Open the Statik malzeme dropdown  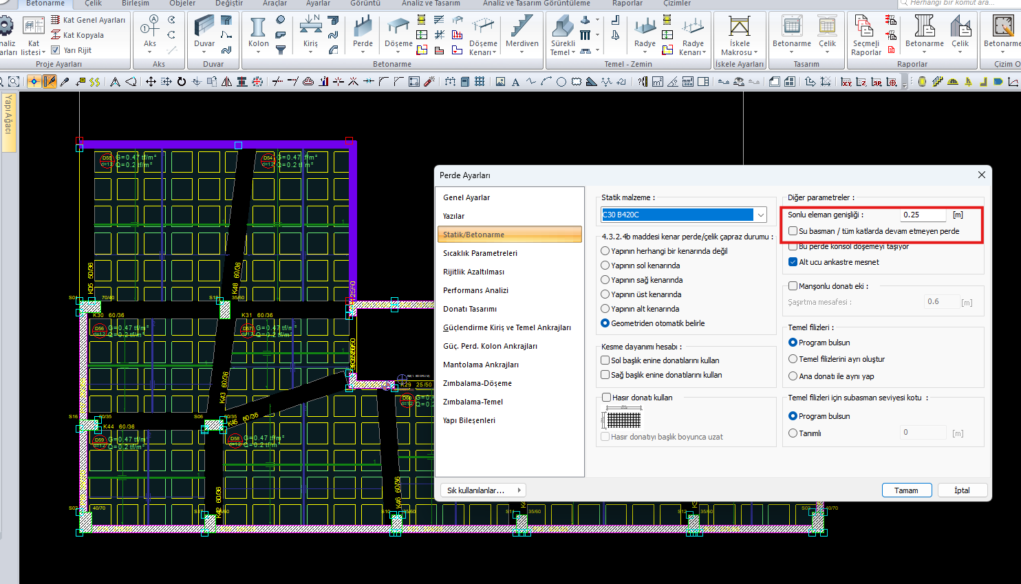(760, 215)
